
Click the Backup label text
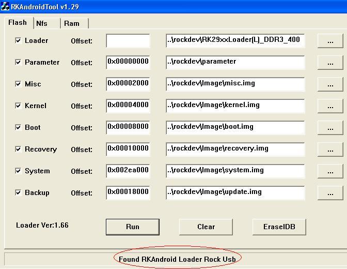point(37,193)
